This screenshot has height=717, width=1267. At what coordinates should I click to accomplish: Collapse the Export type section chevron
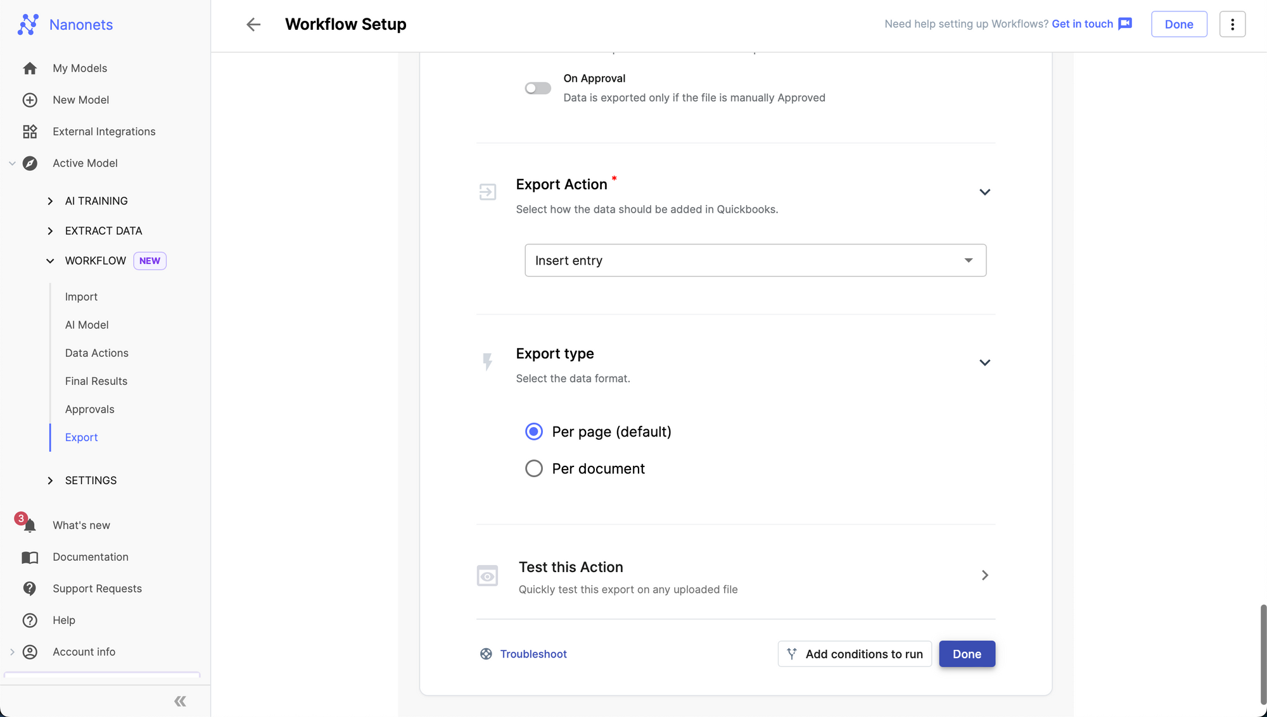(984, 363)
